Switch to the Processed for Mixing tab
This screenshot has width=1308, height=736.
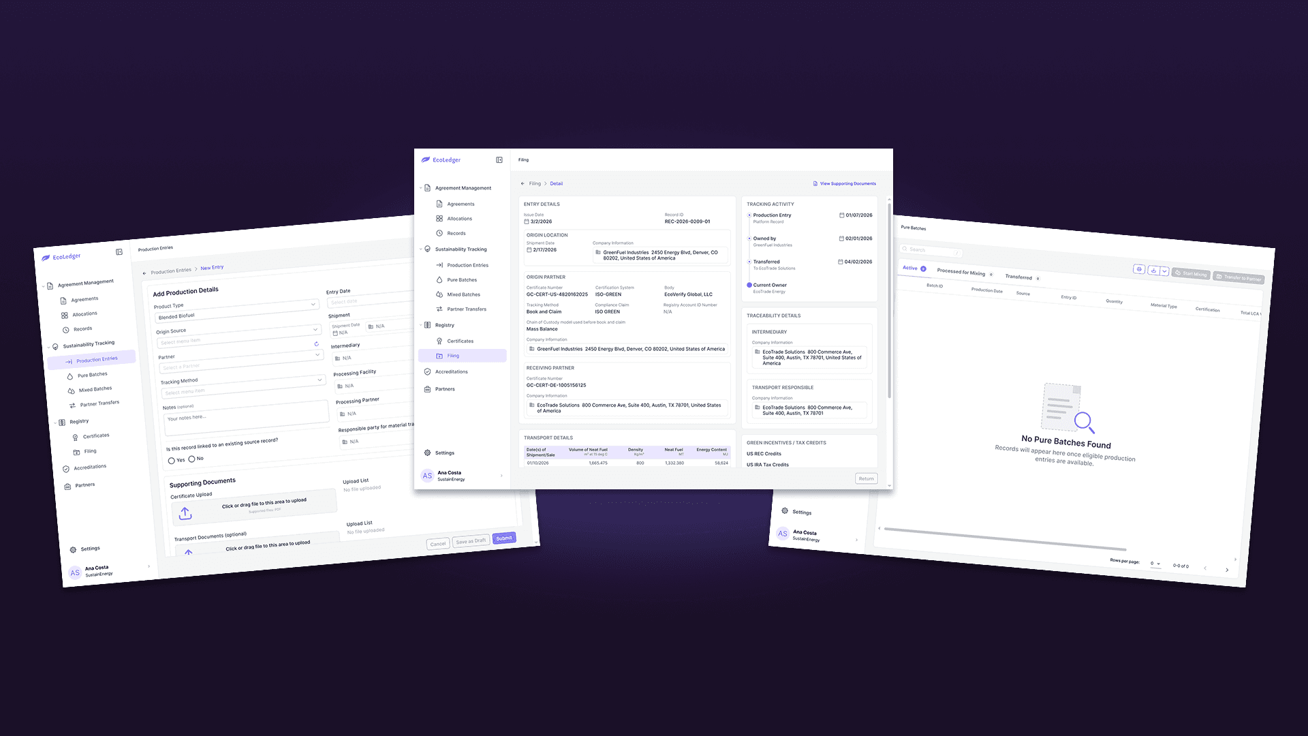pyautogui.click(x=964, y=272)
